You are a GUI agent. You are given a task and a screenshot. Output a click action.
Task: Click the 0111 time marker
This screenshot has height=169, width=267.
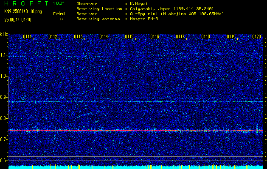click(27, 37)
